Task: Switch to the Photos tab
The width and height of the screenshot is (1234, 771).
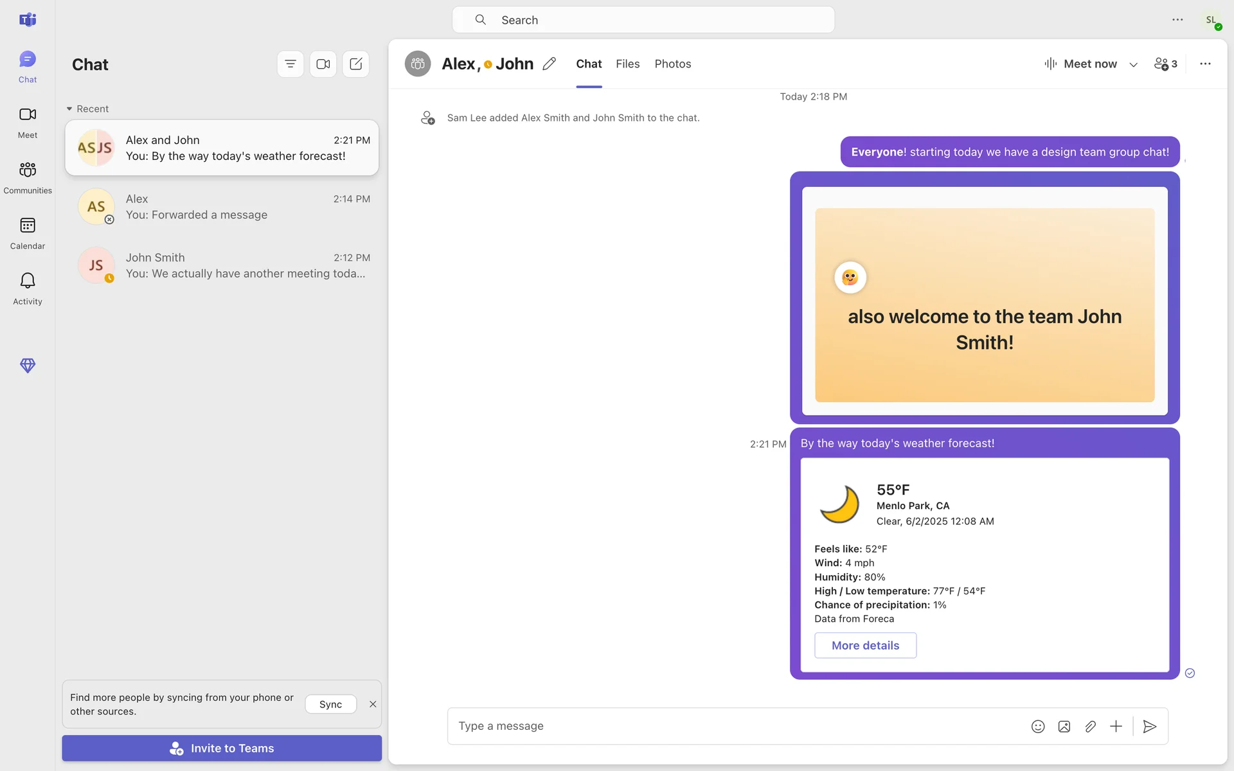Action: pyautogui.click(x=672, y=64)
